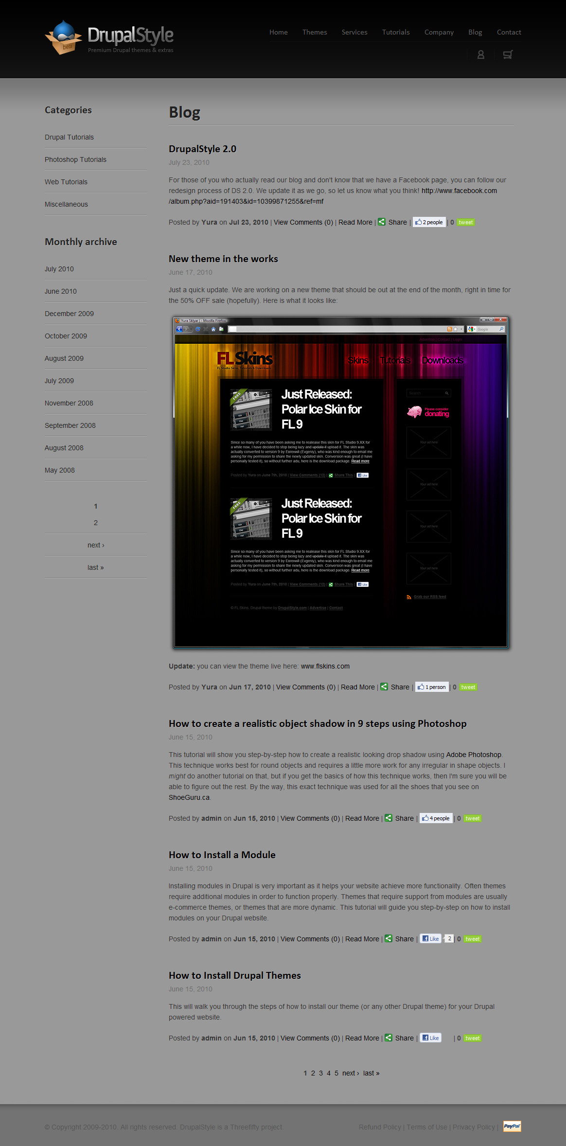This screenshot has height=1146, width=566.
Task: Click bottom pager 'last »' link
Action: pyautogui.click(x=371, y=1073)
